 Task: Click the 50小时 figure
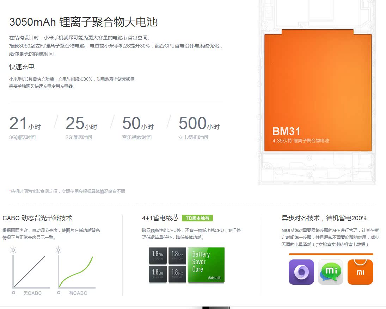(138, 123)
